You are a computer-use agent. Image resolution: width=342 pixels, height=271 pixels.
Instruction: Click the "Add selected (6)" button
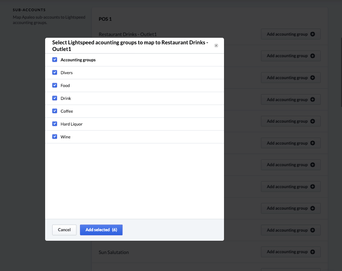pos(101,230)
